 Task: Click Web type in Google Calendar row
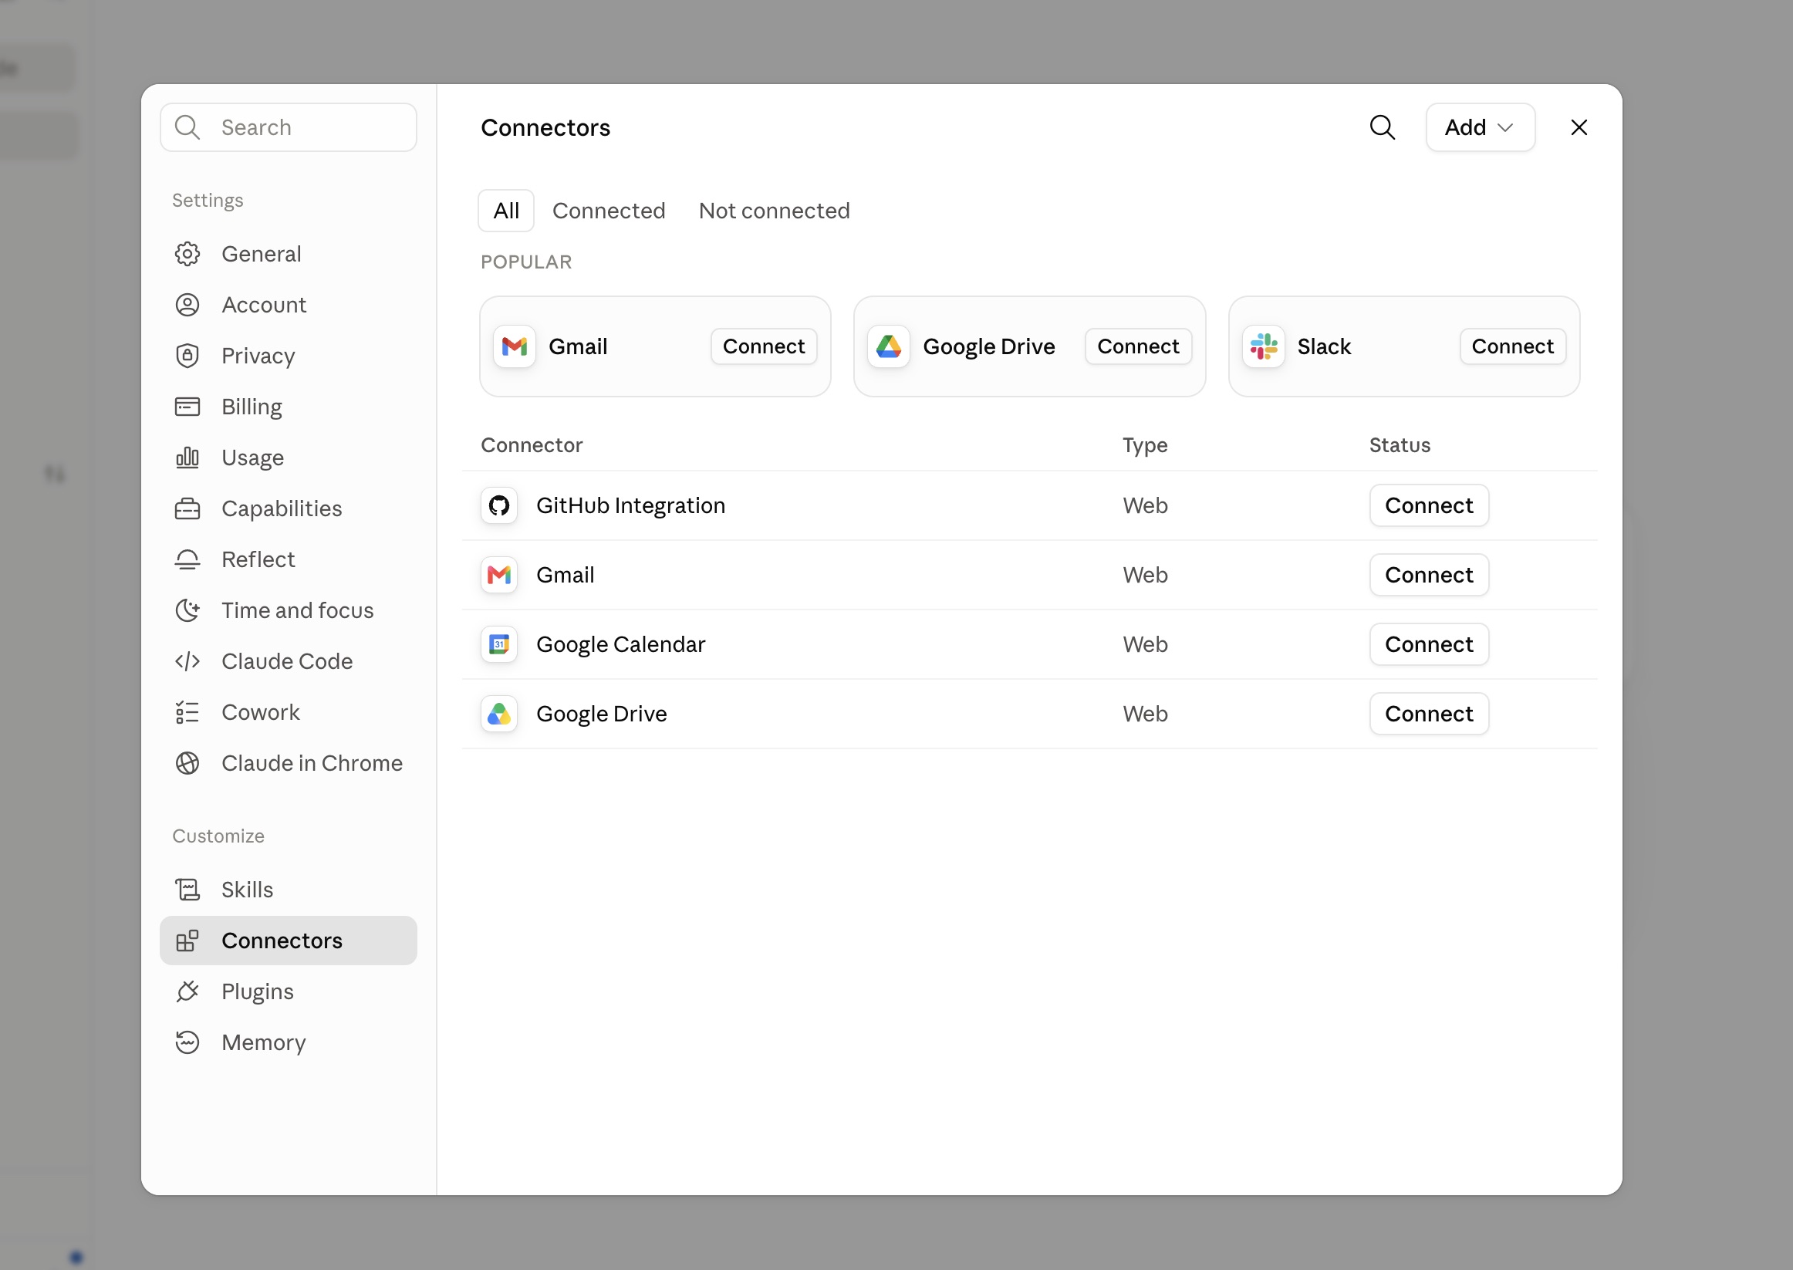coord(1145,645)
